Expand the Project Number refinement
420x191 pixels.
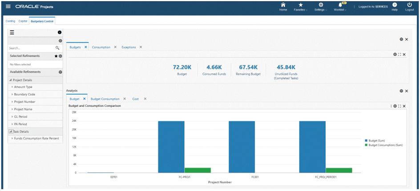(x=24, y=102)
